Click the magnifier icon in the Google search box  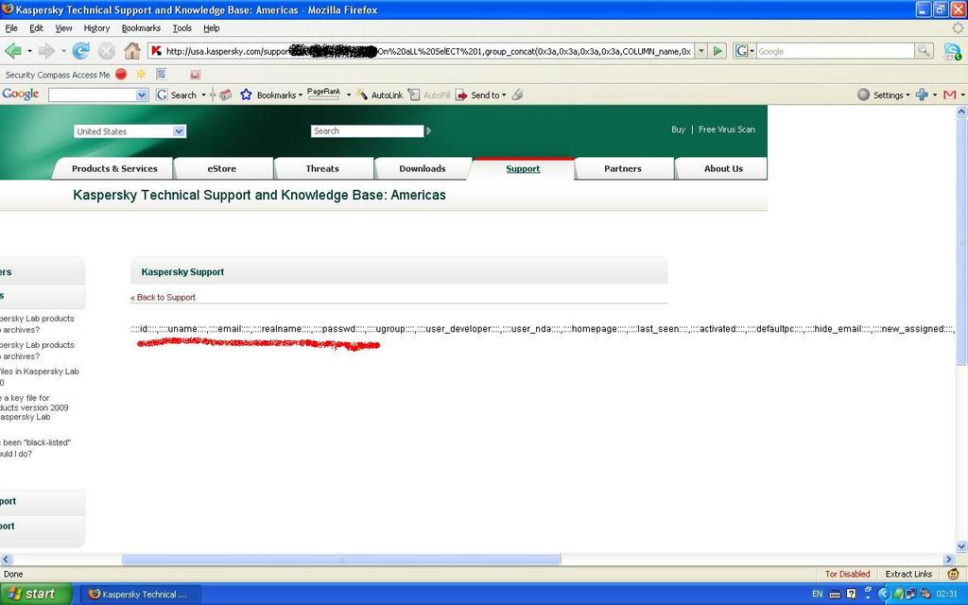[923, 51]
